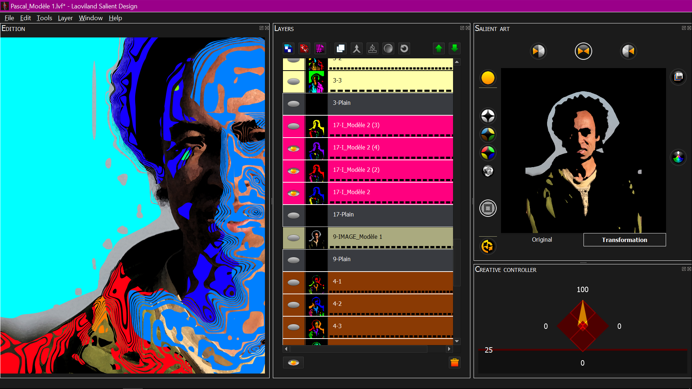The image size is (692, 389).
Task: Undock the Layers panel
Action: click(462, 28)
